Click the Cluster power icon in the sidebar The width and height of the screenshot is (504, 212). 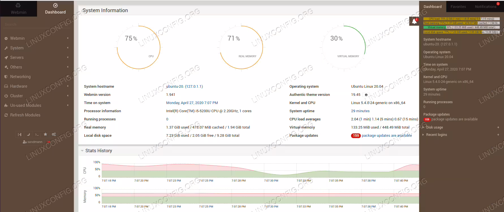[6, 96]
